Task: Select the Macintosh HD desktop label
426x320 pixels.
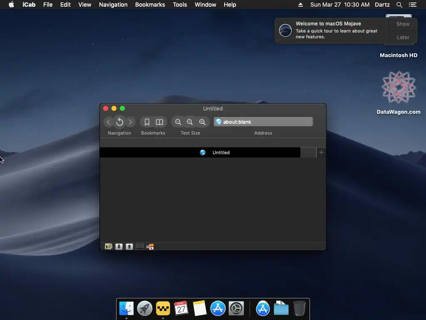Action: point(399,55)
